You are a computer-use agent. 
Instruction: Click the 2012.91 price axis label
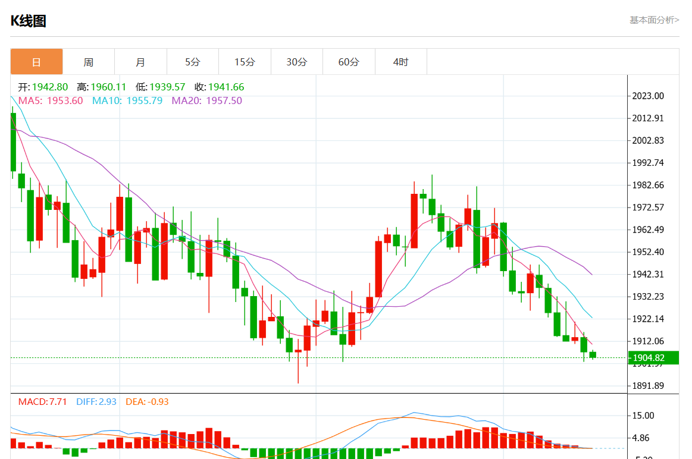pyautogui.click(x=648, y=118)
